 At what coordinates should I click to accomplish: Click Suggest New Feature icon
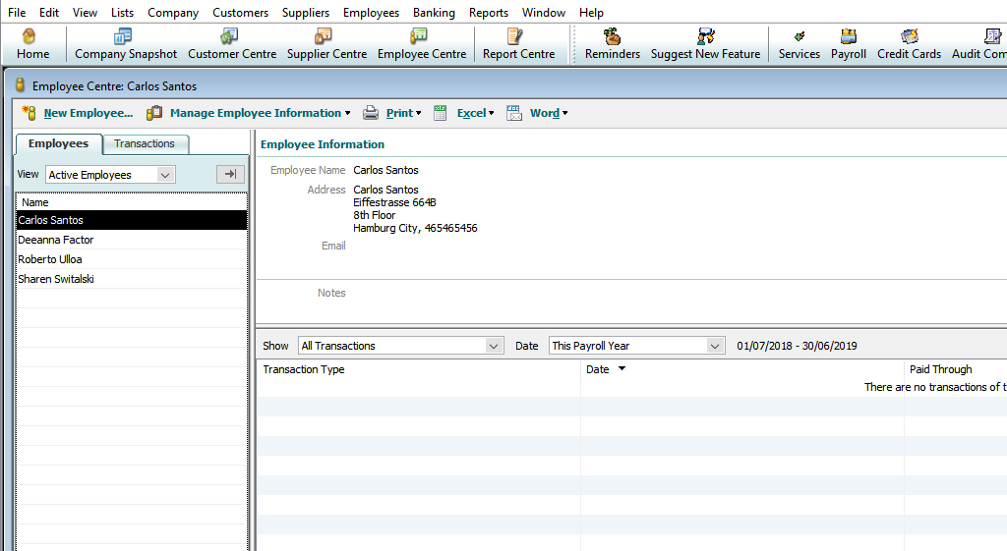tap(705, 44)
